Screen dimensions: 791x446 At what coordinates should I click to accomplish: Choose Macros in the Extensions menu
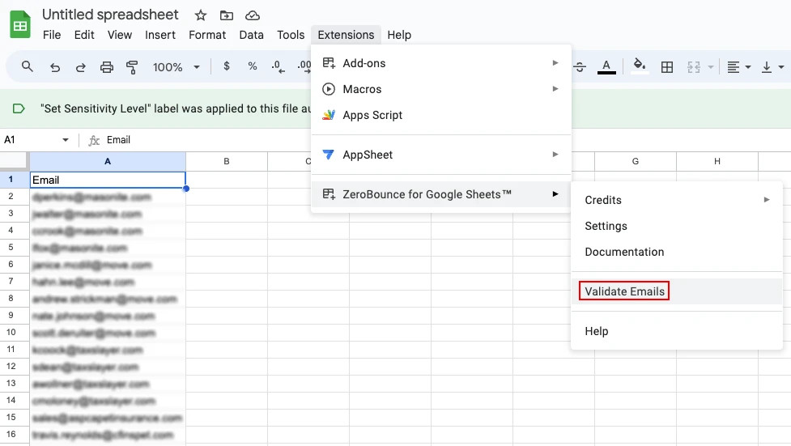(x=362, y=89)
